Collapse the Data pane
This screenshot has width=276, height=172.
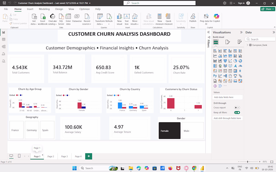click(x=273, y=32)
